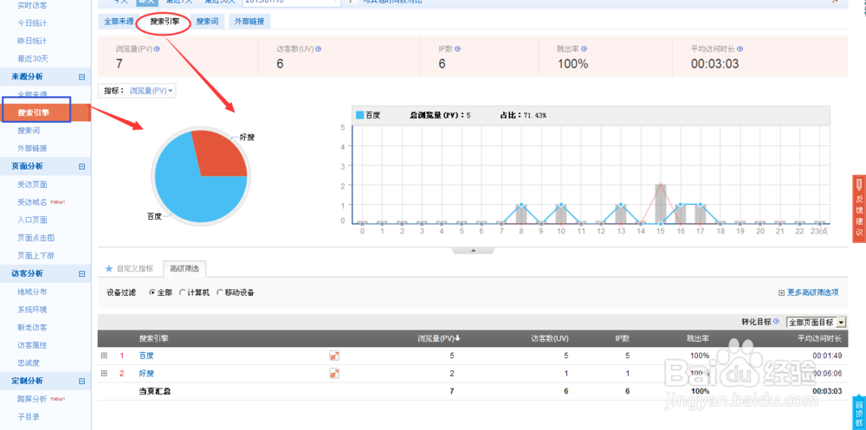Image resolution: width=866 pixels, height=430 pixels.
Task: Select the 全部 device filter radio button
Action: pos(152,292)
